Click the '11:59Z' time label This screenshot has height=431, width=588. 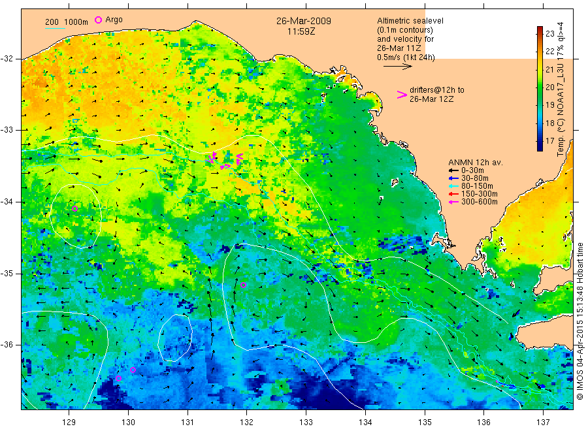coord(301,31)
